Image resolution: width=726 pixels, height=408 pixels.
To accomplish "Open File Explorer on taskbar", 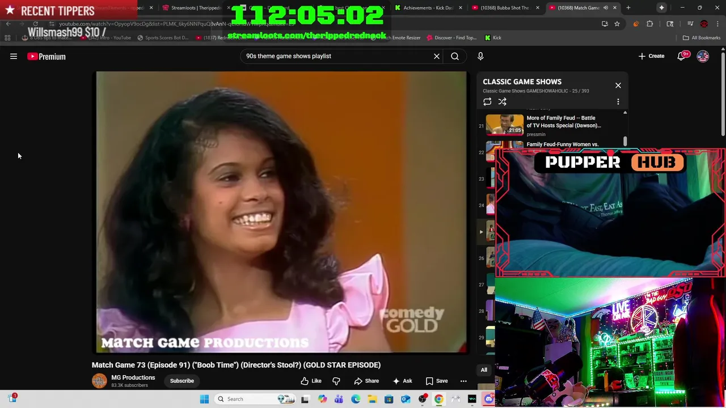I will tap(372, 399).
